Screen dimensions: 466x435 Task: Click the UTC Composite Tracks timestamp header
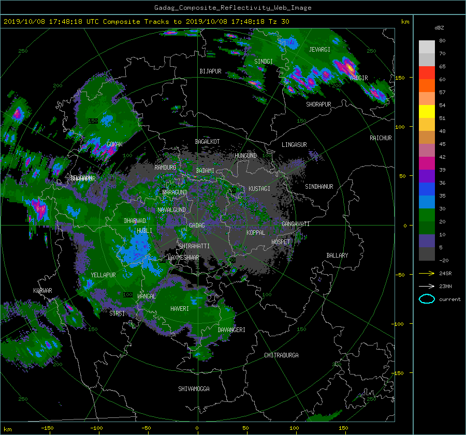[146, 22]
